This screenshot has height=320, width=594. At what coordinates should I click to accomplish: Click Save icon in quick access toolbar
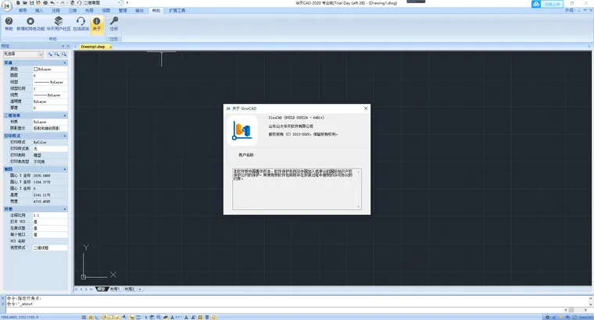[x=32, y=2]
